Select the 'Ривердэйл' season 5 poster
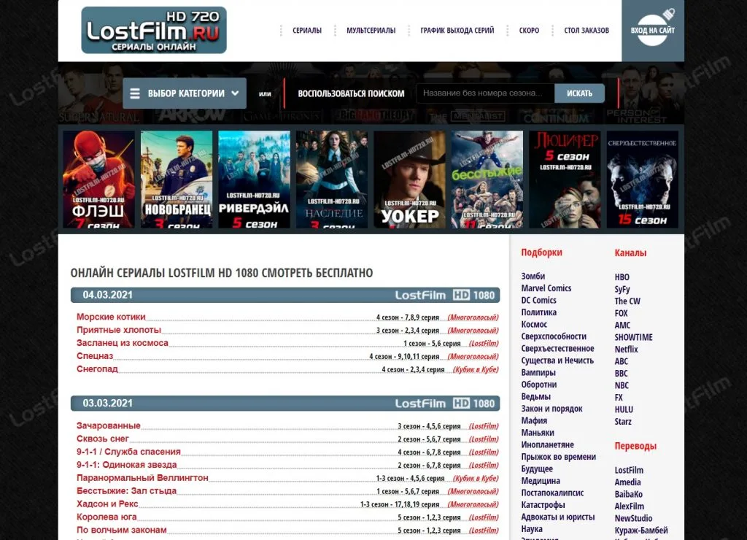747x540 pixels. pyautogui.click(x=254, y=180)
